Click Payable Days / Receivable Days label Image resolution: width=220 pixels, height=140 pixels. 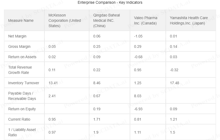22,96
